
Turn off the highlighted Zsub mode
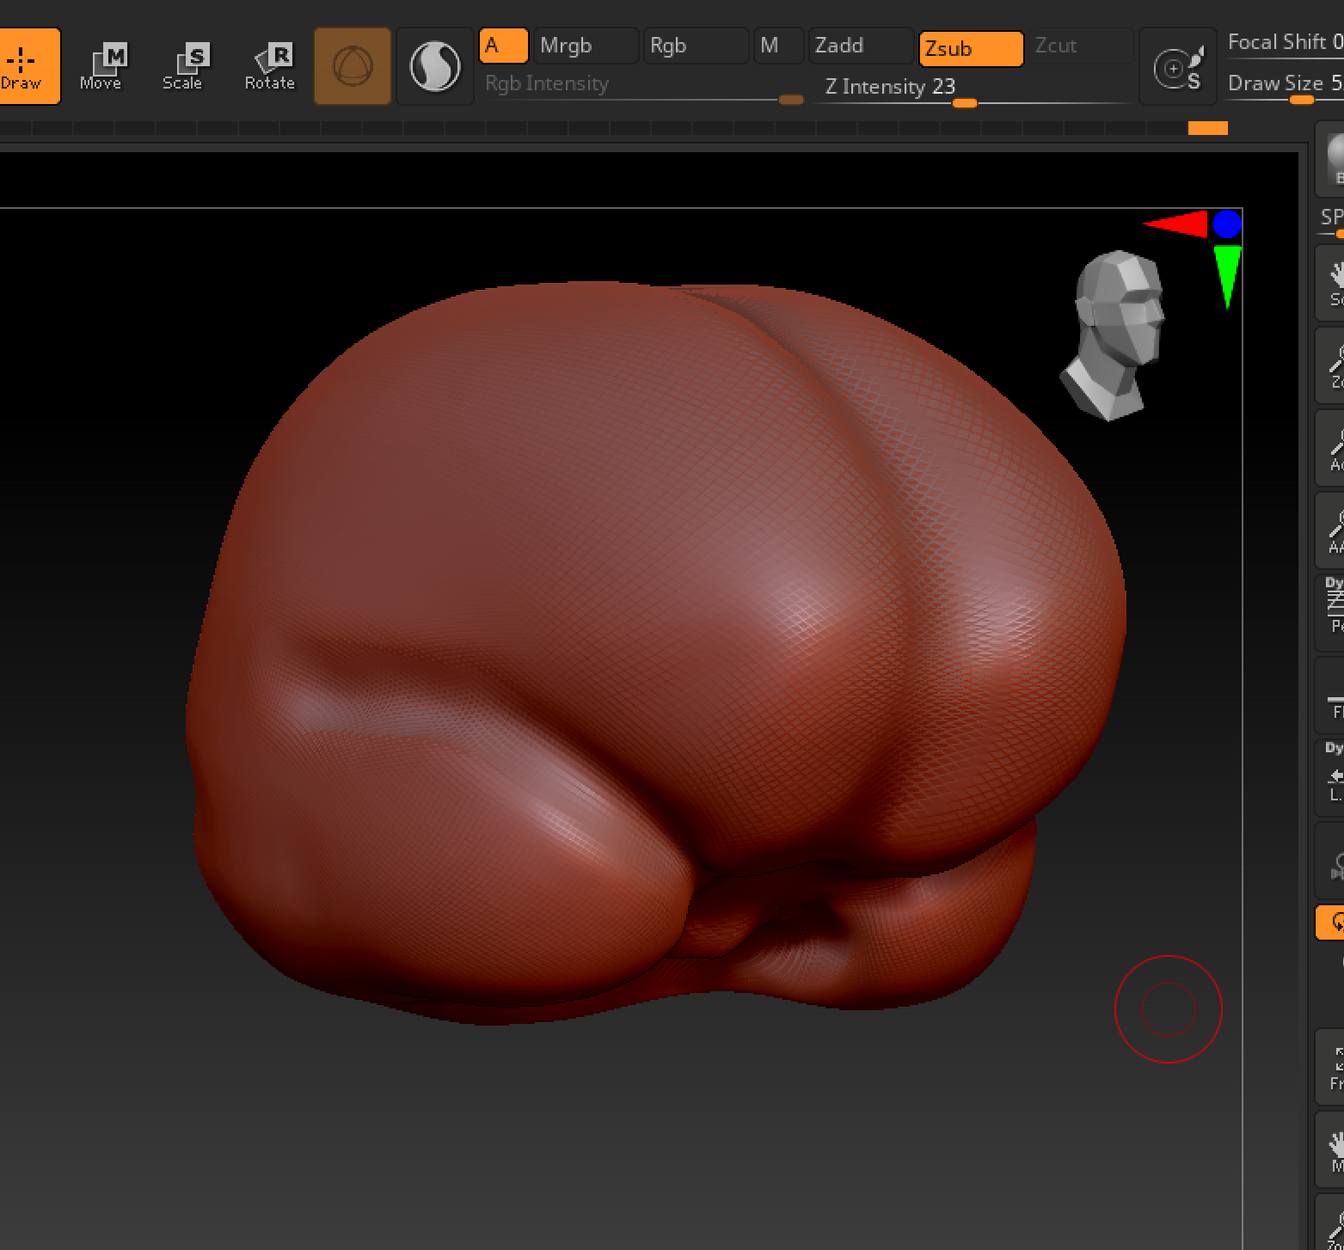point(971,48)
